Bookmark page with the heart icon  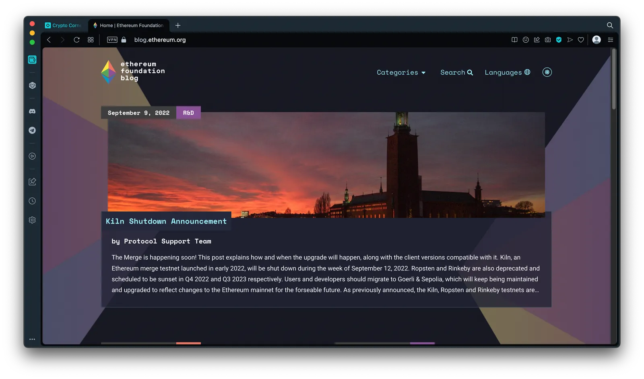click(581, 40)
